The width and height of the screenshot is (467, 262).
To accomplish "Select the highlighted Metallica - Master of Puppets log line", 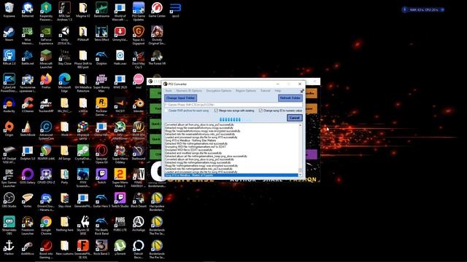I will (231, 175).
